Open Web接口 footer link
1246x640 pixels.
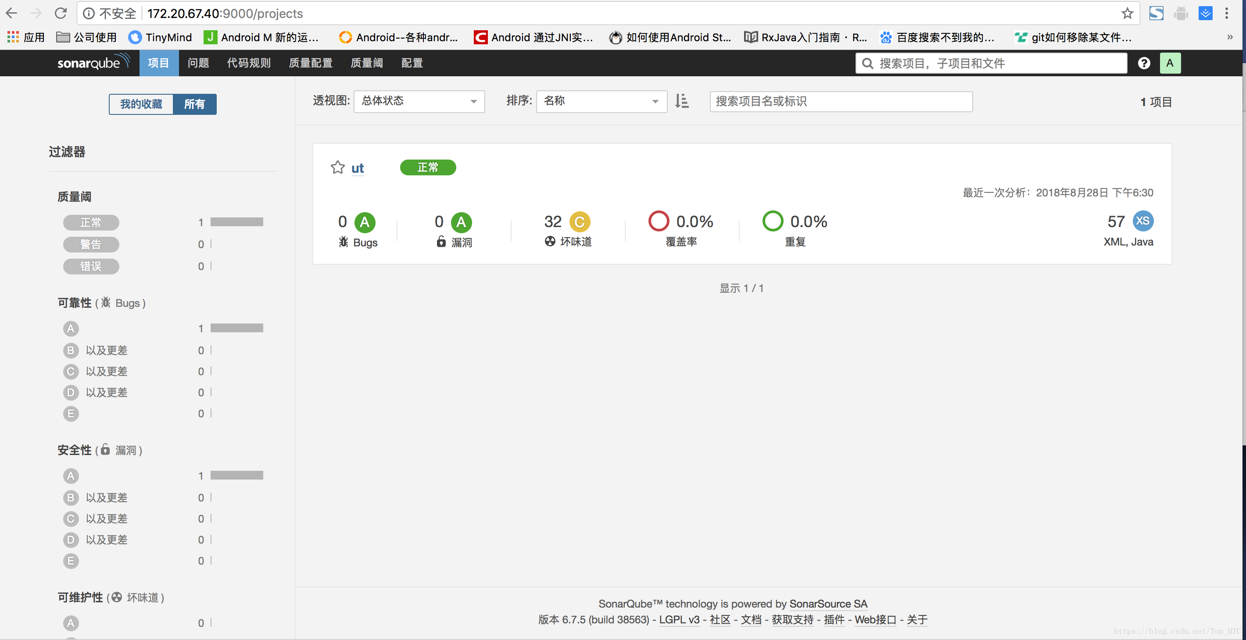[875, 620]
